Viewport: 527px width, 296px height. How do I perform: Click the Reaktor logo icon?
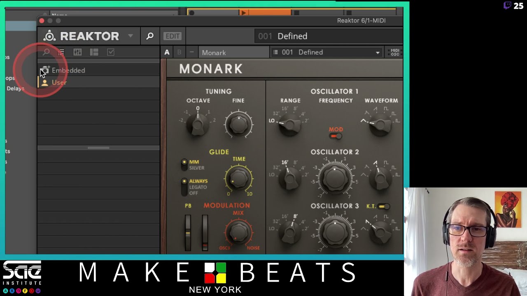click(49, 36)
